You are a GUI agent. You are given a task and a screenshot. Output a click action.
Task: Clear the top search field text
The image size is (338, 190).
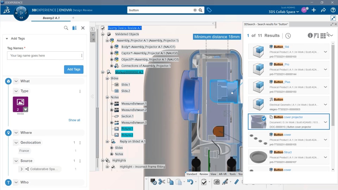(x=195, y=10)
